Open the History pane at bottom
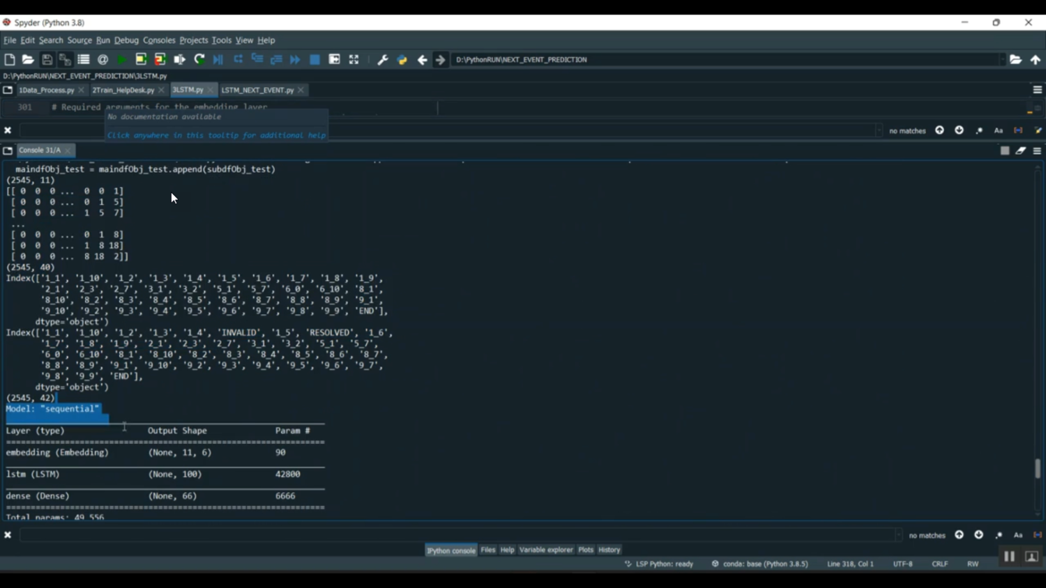 608,550
